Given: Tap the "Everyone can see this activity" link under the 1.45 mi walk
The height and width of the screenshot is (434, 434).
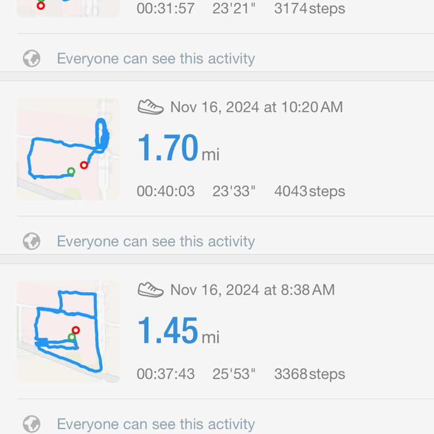Looking at the screenshot, I should point(156,424).
